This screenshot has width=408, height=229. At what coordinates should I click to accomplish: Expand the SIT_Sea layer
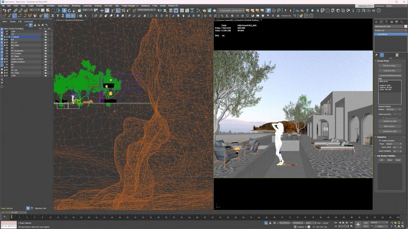[5, 70]
